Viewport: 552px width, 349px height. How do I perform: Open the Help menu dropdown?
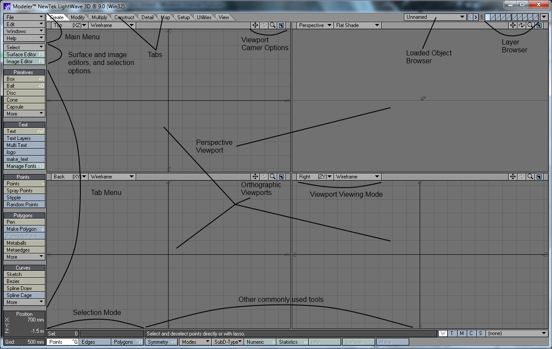pyautogui.click(x=24, y=38)
